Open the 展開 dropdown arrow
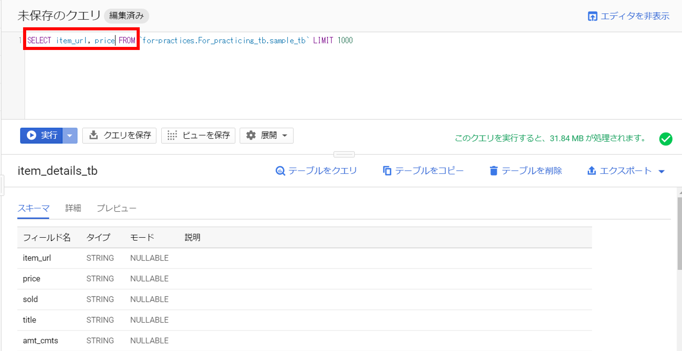 click(285, 135)
